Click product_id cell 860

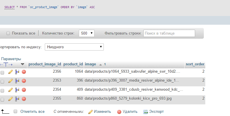(x=80, y=98)
